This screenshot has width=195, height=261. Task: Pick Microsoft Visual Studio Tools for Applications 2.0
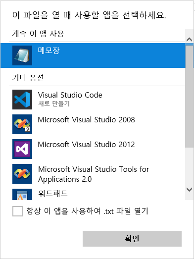tap(94, 174)
